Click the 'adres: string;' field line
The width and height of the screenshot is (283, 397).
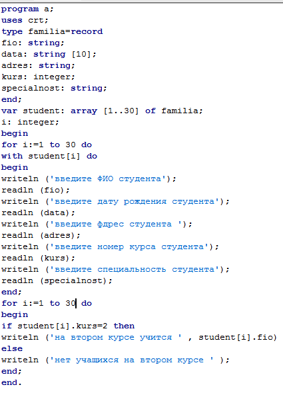(38, 65)
